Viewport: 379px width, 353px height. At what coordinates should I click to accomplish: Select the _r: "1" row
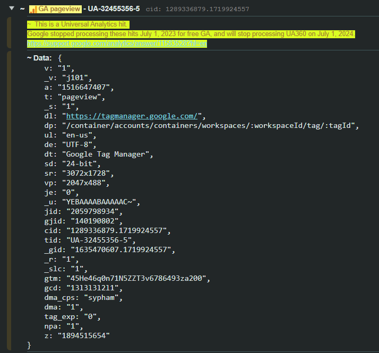click(x=62, y=260)
